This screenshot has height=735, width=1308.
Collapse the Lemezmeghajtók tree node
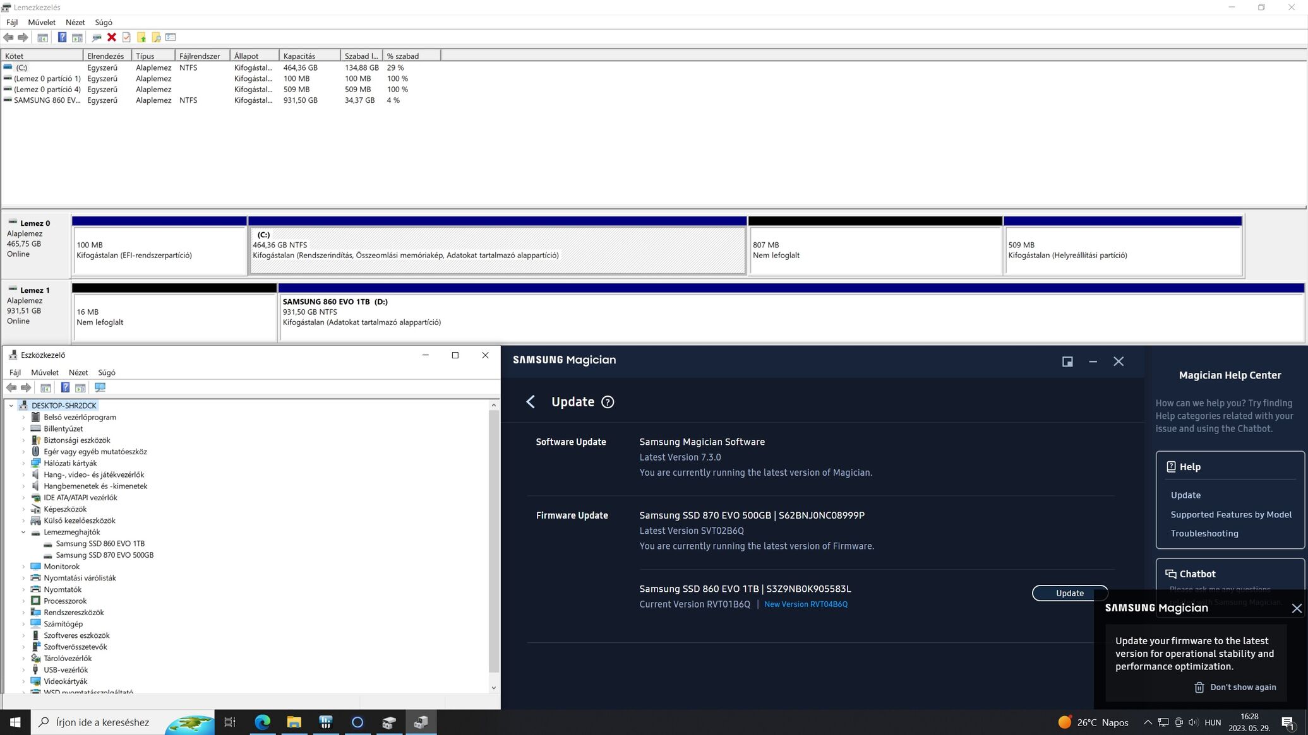pyautogui.click(x=23, y=532)
